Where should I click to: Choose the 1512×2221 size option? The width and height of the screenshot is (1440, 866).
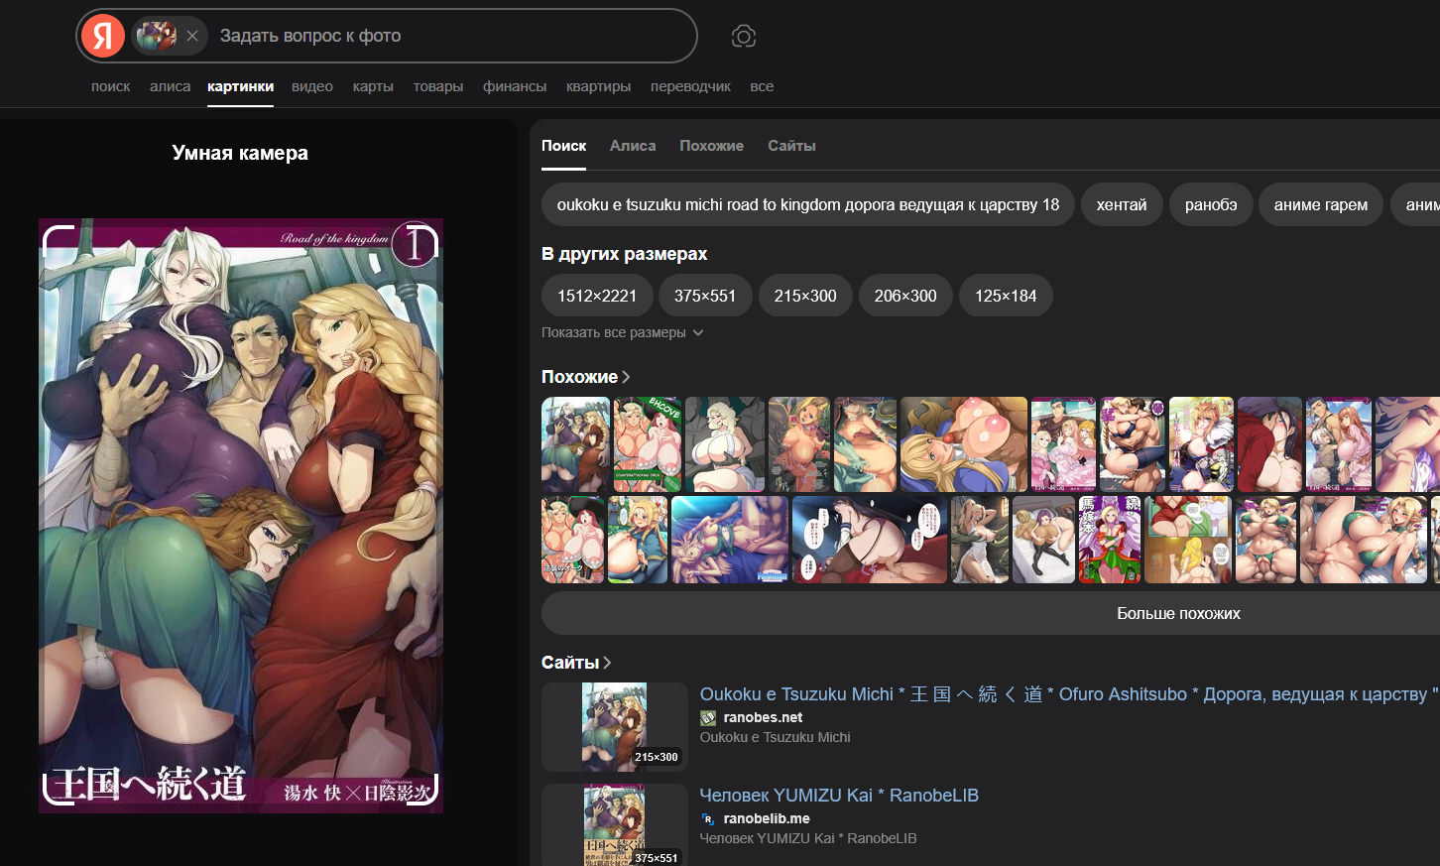coord(597,296)
